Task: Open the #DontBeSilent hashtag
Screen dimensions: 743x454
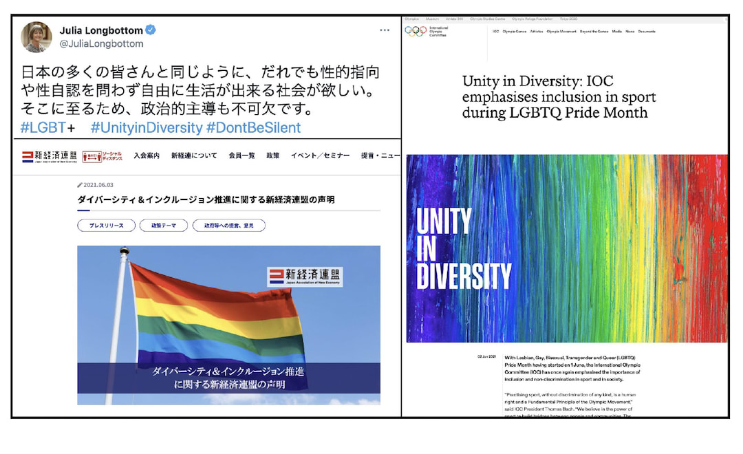Action: coord(253,127)
